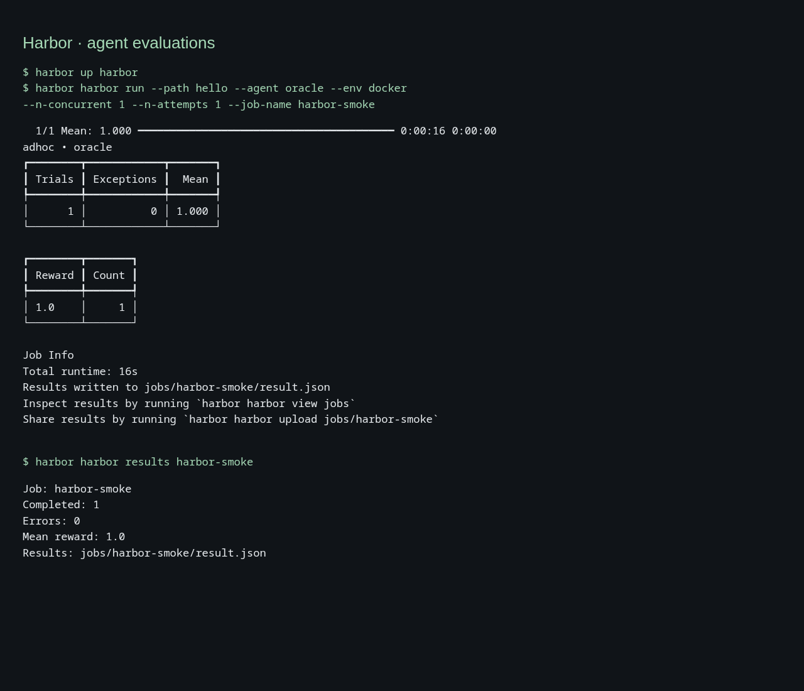Click the 'Completed: 1' line
804x691 pixels.
coord(61,504)
